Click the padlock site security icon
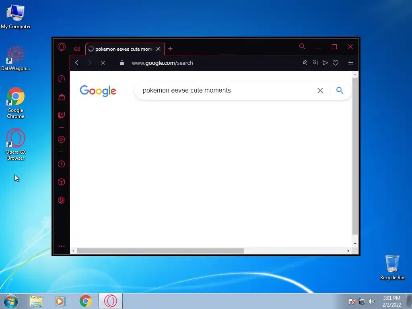This screenshot has height=309, width=412. point(122,62)
